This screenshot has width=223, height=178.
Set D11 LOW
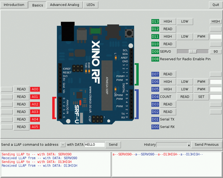coord(185,36)
